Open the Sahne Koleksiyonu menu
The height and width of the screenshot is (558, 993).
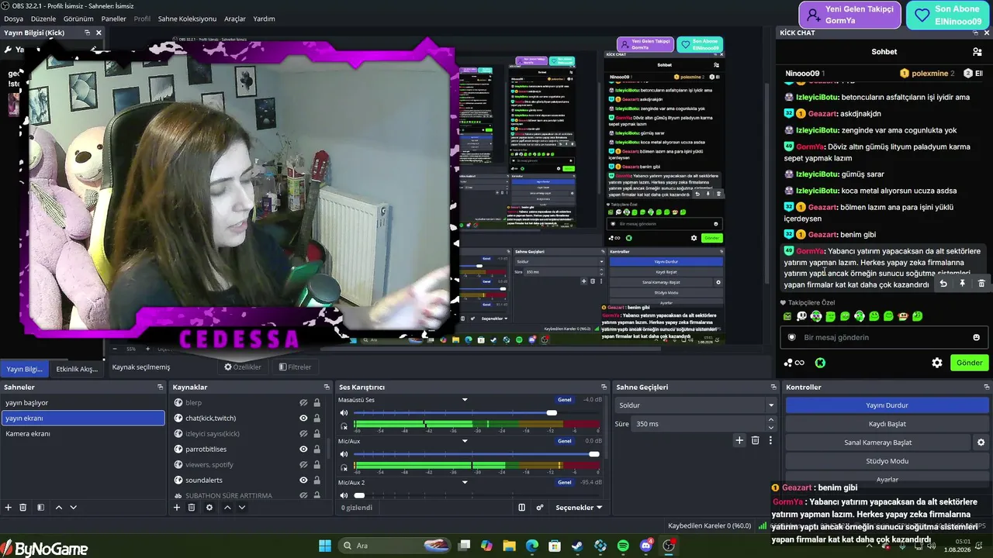click(x=187, y=19)
